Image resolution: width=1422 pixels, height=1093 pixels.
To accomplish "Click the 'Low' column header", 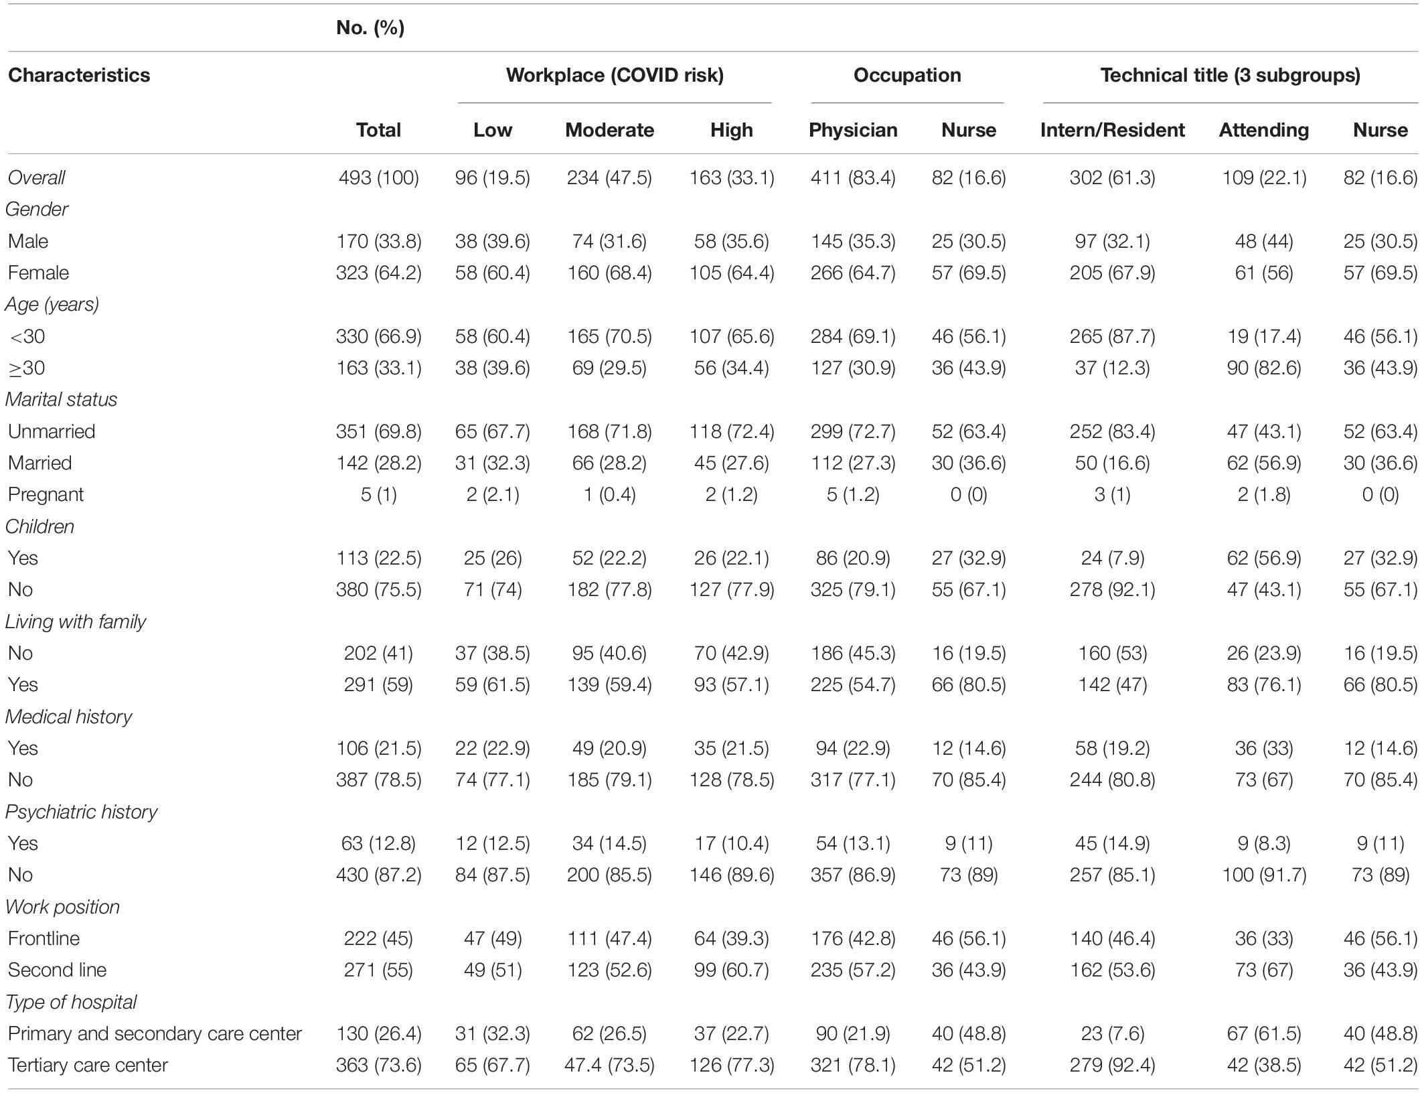I will click(x=493, y=130).
